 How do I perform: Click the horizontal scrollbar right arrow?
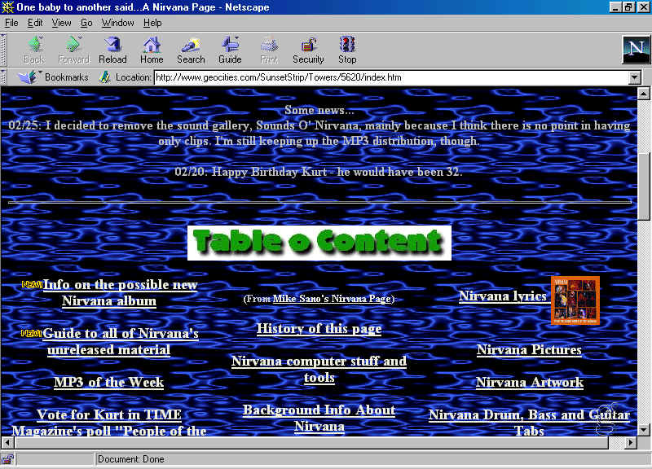pyautogui.click(x=631, y=443)
